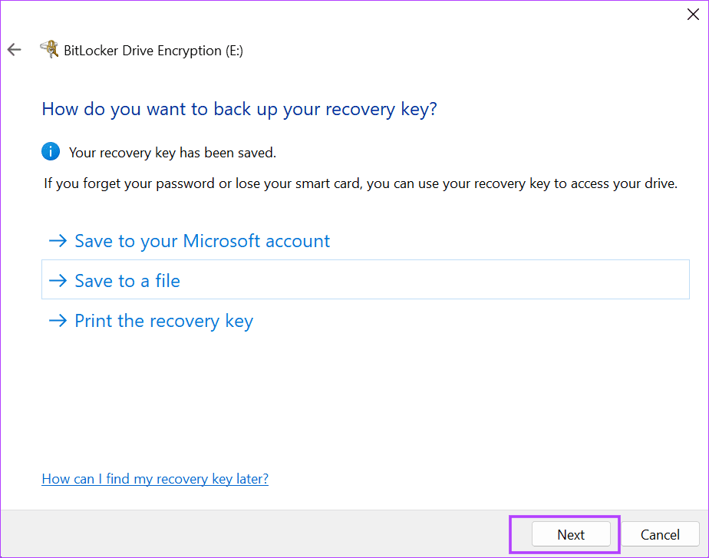The height and width of the screenshot is (558, 709).
Task: Click the arrow beside Save to your Microsoft account
Action: [x=58, y=241]
